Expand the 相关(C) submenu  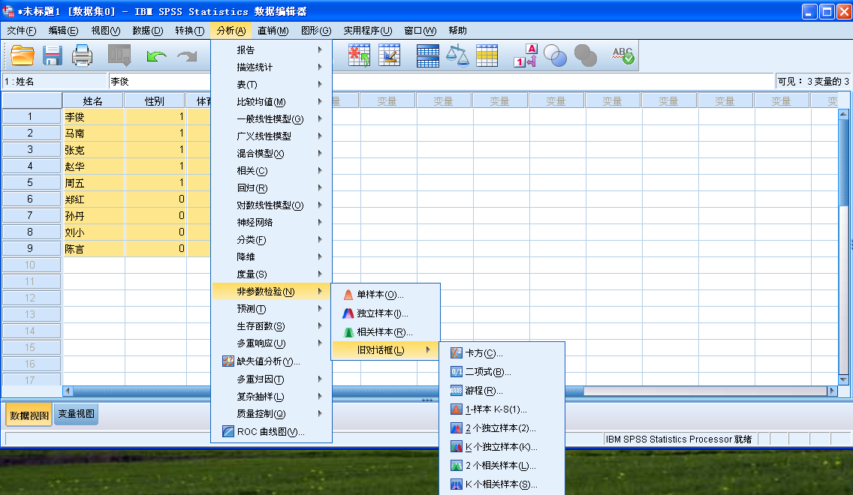[x=272, y=170]
